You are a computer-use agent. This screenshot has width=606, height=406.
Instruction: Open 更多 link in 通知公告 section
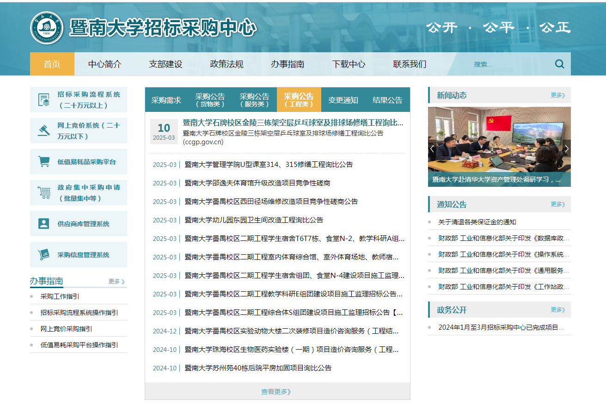pyautogui.click(x=557, y=204)
